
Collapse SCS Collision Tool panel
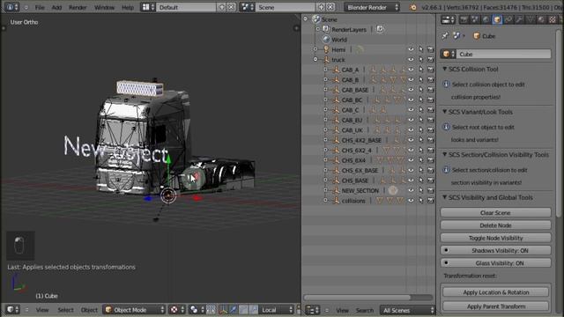point(444,69)
